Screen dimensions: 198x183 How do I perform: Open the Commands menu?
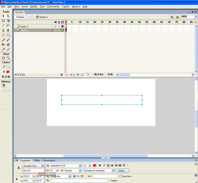tap(53, 7)
